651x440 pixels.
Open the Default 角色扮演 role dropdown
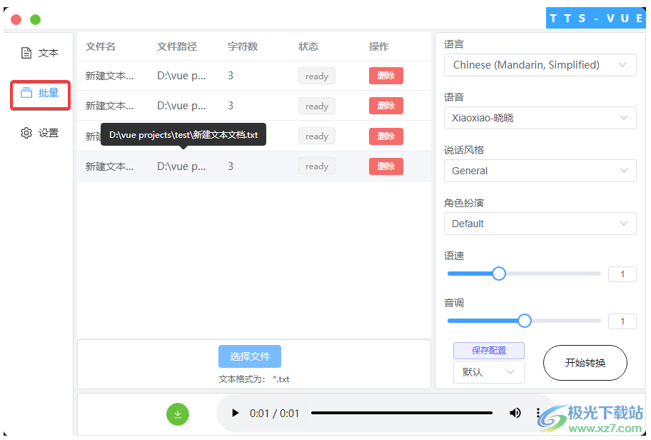(x=540, y=224)
